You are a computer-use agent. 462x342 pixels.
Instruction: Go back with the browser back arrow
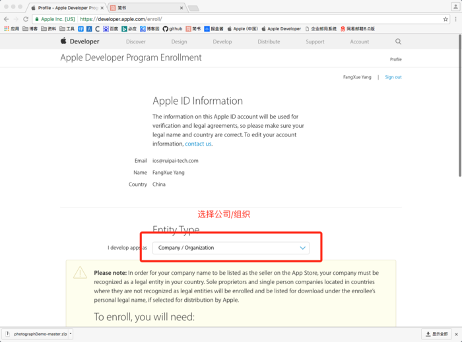[x=6, y=19]
